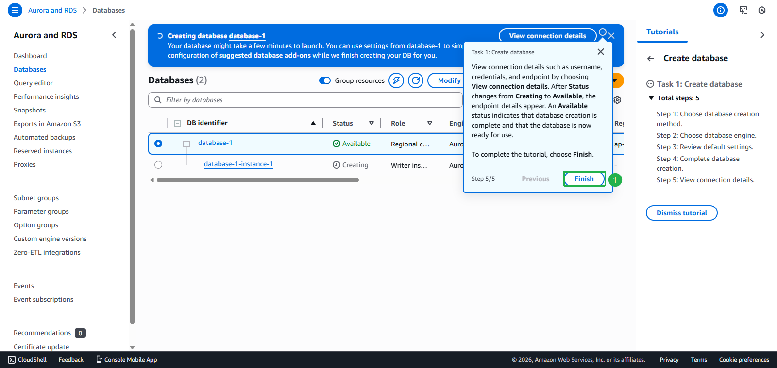Go back using Create database arrow
777x368 pixels.
pyautogui.click(x=651, y=59)
